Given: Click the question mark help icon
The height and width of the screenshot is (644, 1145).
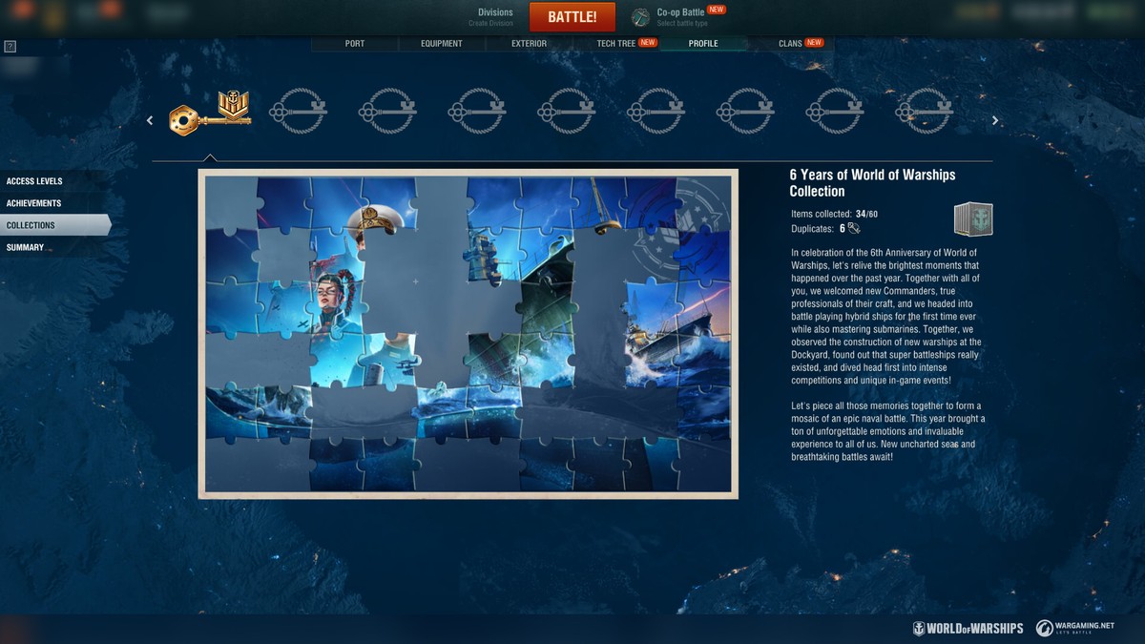Looking at the screenshot, I should pyautogui.click(x=10, y=46).
